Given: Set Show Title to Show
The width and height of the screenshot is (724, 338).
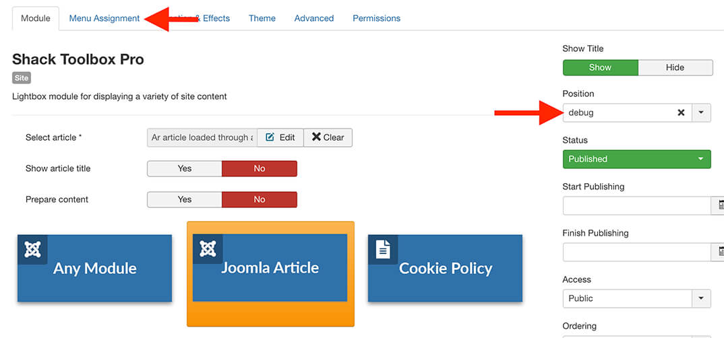Looking at the screenshot, I should (600, 67).
